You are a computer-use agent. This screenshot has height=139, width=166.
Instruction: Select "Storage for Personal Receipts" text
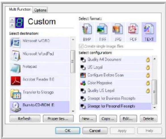111,106
